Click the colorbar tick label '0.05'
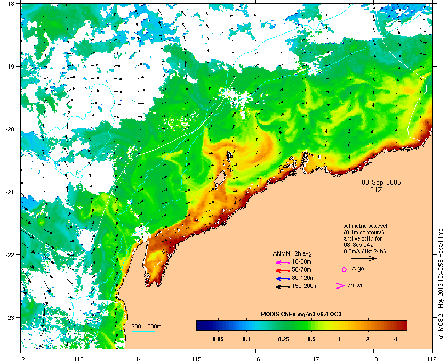Image resolution: width=448 pixels, height=362 pixels. (218, 339)
